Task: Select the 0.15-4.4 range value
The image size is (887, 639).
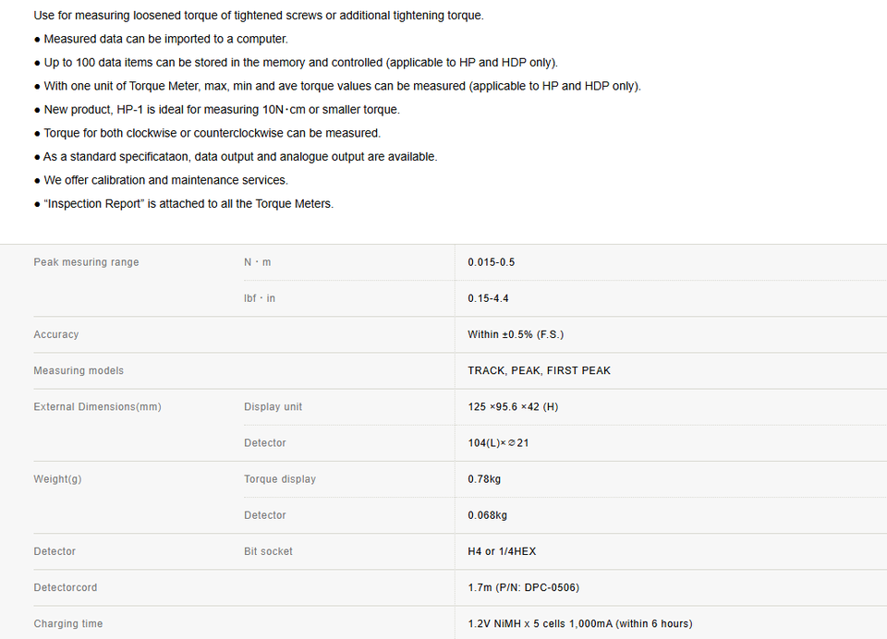Action: pos(488,298)
